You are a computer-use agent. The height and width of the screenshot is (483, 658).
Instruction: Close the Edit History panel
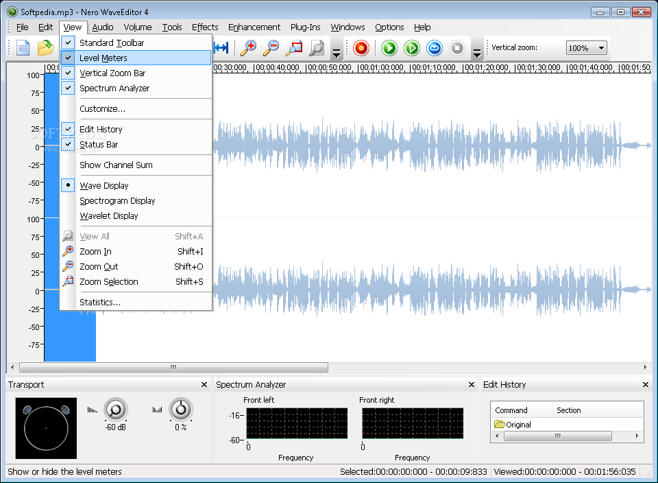click(x=646, y=384)
